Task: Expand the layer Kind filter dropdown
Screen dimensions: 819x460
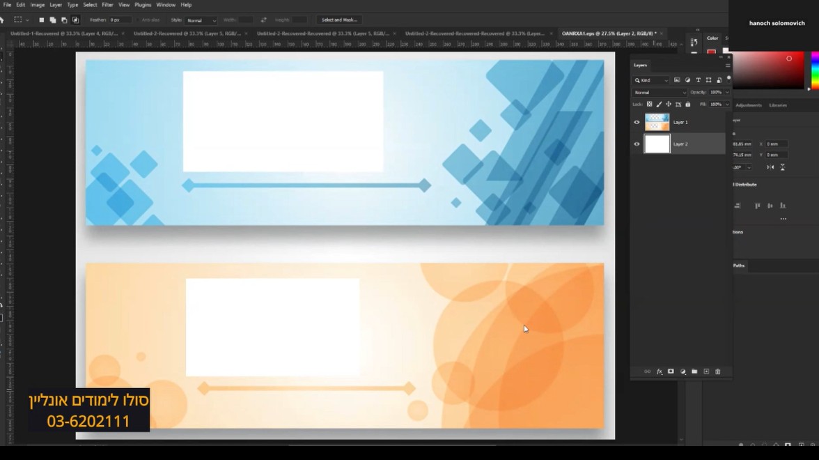Action: click(x=652, y=80)
